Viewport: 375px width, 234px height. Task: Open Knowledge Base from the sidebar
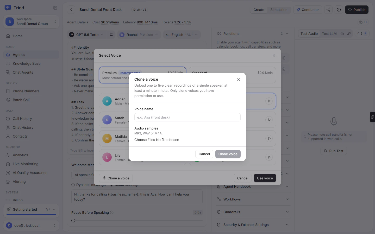(31, 63)
